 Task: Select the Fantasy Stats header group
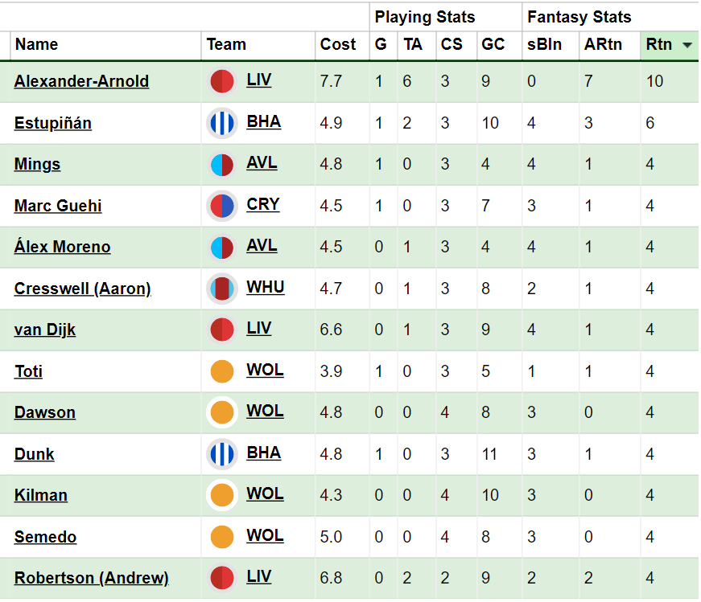tap(579, 17)
